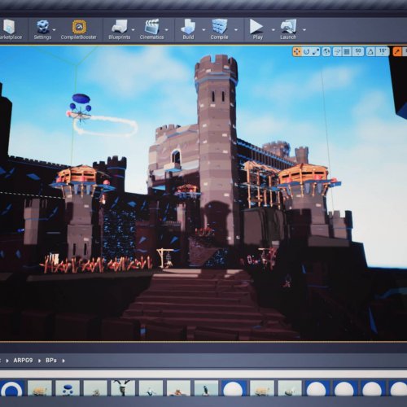Navigate to the BPs folder breadcrumb

tap(51, 361)
